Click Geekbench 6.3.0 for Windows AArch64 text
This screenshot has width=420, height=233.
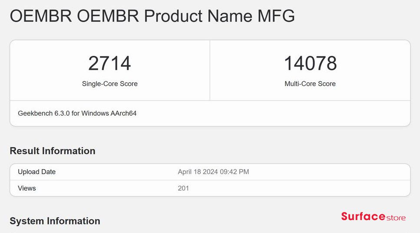click(77, 113)
